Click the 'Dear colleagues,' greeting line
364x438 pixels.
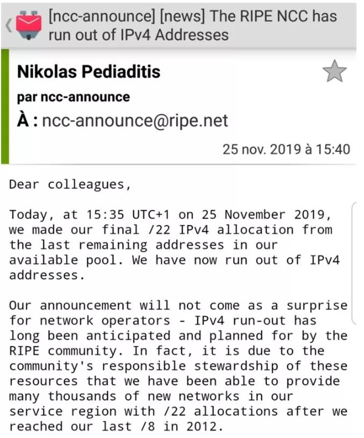70,185
